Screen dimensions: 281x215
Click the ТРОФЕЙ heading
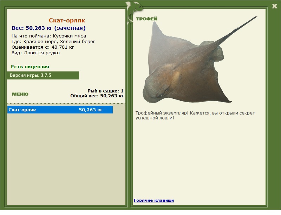pos(146,19)
